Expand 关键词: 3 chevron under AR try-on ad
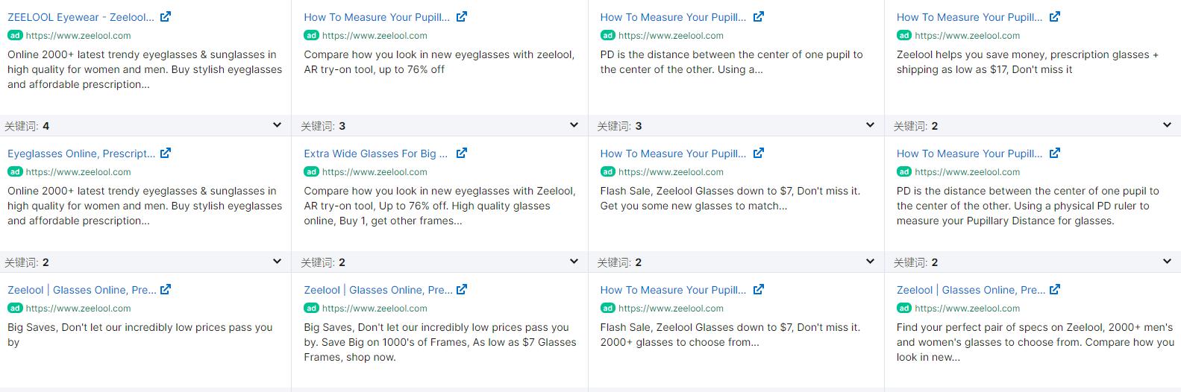Image resolution: width=1181 pixels, height=392 pixels. (574, 125)
